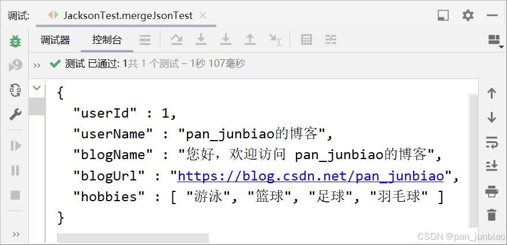Screen dimensions: 507x245
Task: Click the Rerun failed tests icon
Action: (x=15, y=65)
